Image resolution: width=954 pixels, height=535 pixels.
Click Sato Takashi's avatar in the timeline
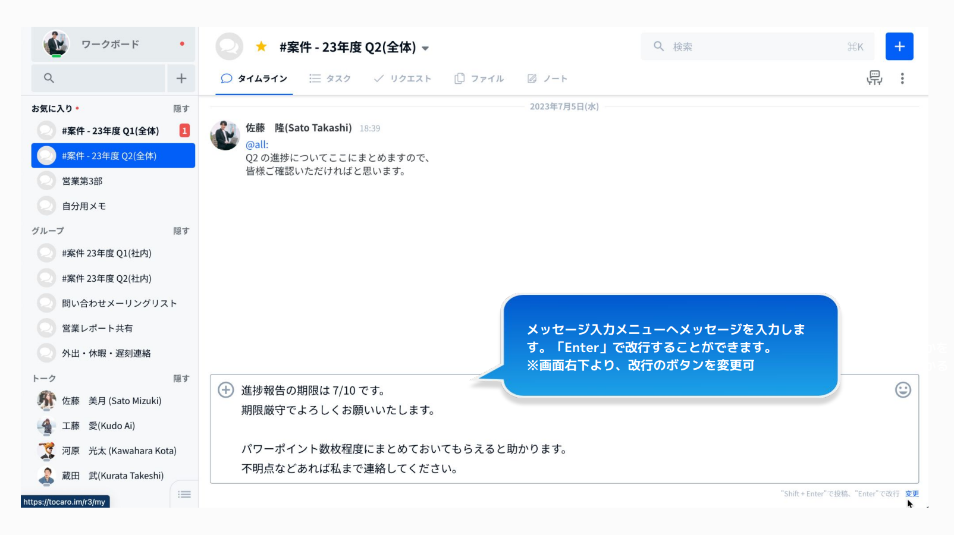click(x=225, y=136)
